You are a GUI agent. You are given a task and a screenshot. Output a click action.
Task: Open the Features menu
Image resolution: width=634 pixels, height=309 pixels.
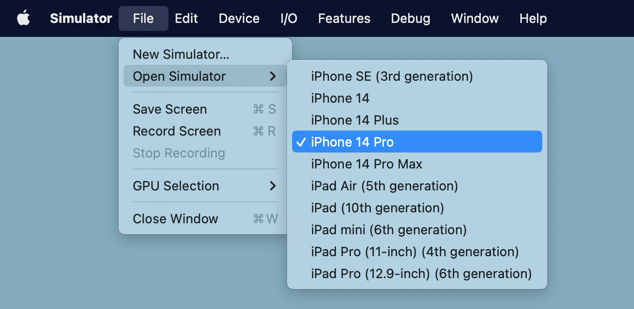344,18
